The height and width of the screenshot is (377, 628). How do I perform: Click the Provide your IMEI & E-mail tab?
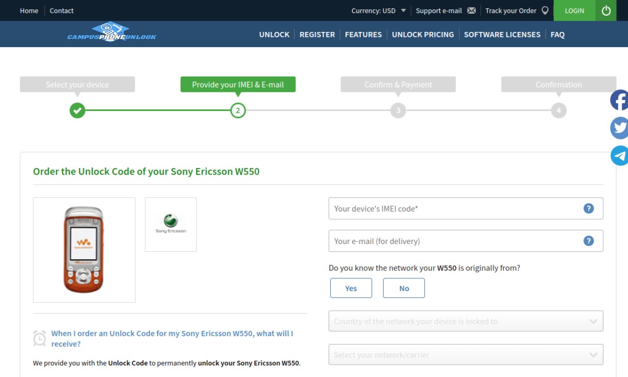238,84
